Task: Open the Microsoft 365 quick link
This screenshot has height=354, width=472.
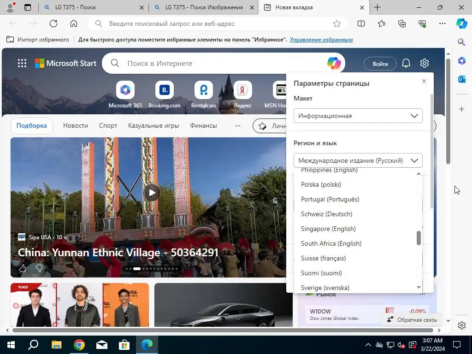Action: pyautogui.click(x=125, y=94)
